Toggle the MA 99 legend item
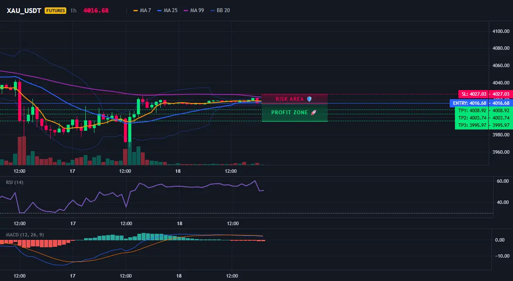The image size is (513, 281). (x=194, y=10)
